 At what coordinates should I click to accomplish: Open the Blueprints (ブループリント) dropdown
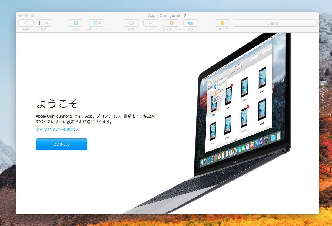click(x=97, y=23)
